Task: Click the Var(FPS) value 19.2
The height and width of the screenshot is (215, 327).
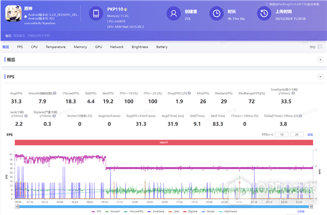Action: coord(108,101)
